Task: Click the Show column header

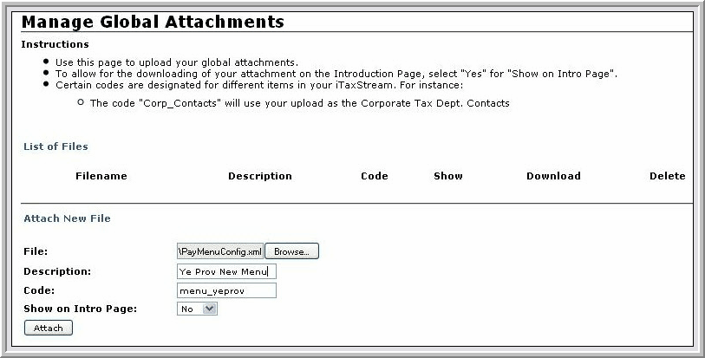Action: 447,176
